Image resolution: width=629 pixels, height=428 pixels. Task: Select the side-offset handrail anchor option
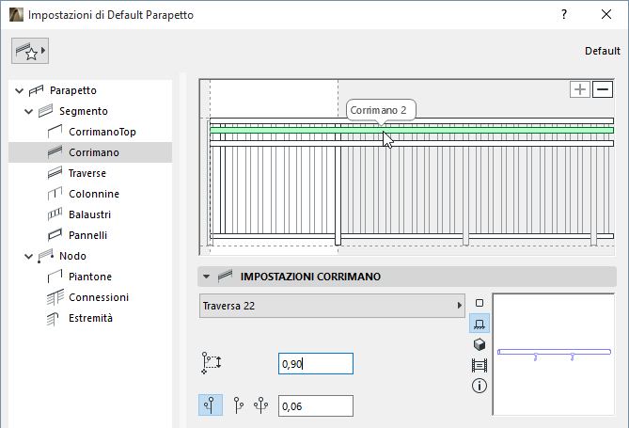(238, 405)
